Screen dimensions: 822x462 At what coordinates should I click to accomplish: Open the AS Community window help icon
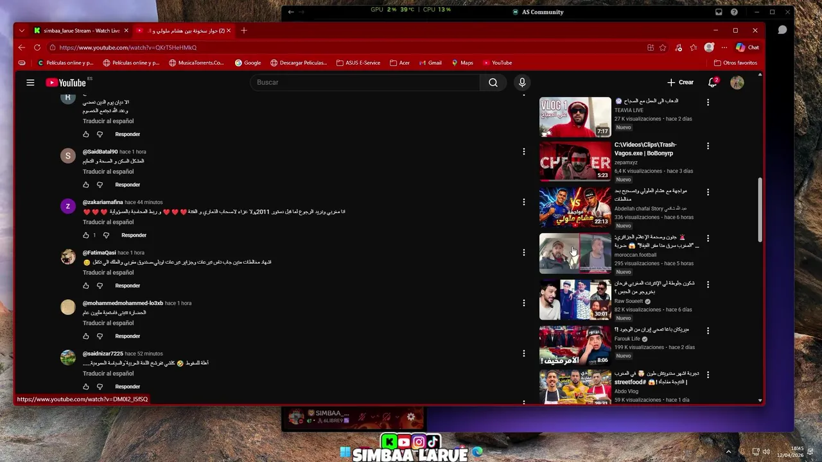coord(734,12)
